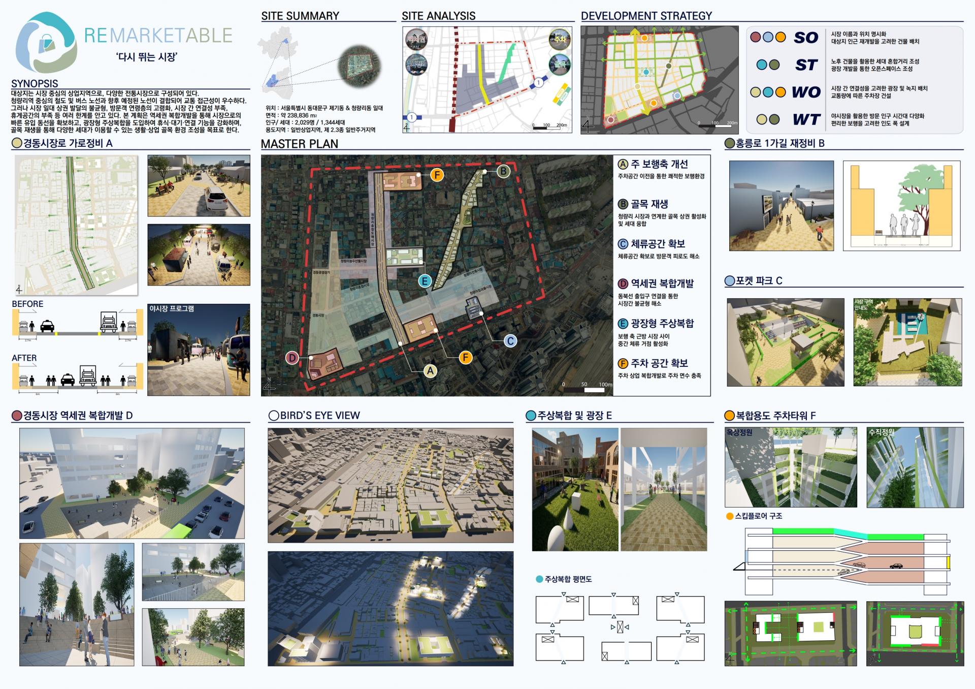
Task: Click the SITE ANALYSIS heading
Action: (x=438, y=16)
